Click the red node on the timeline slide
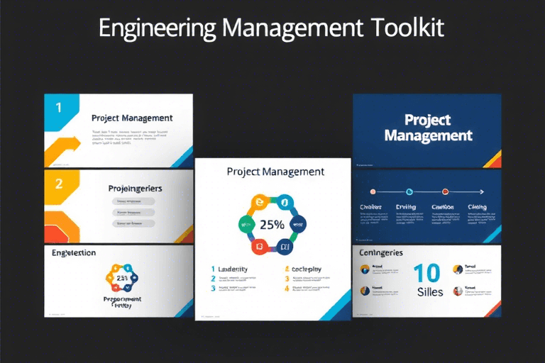Screen dimensions: 545x363 tap(445, 191)
